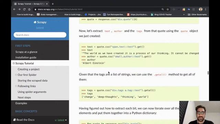Click the address bar URL

[x=60, y=9]
